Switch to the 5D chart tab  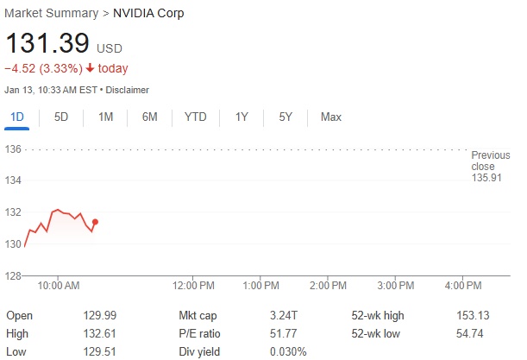(x=61, y=117)
